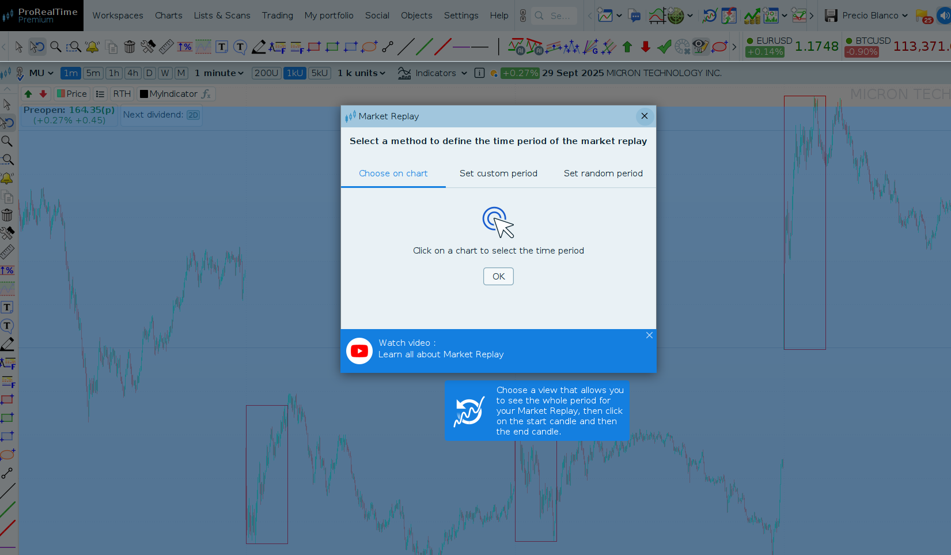The image size is (951, 555).
Task: Click the save floppy disk icon
Action: pos(831,16)
